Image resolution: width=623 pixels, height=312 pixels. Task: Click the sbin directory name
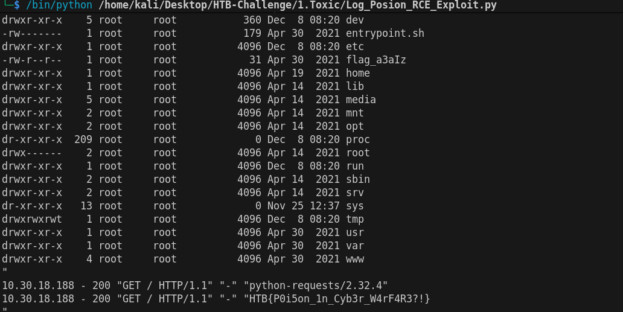tap(358, 179)
